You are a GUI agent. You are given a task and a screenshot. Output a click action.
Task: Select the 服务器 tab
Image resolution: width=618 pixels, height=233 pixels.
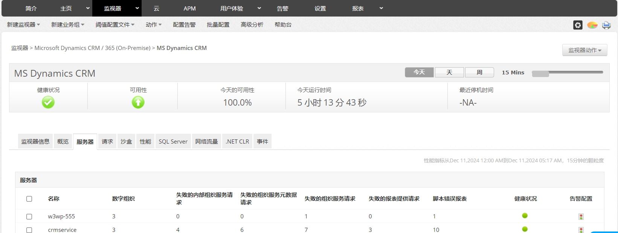(x=85, y=142)
